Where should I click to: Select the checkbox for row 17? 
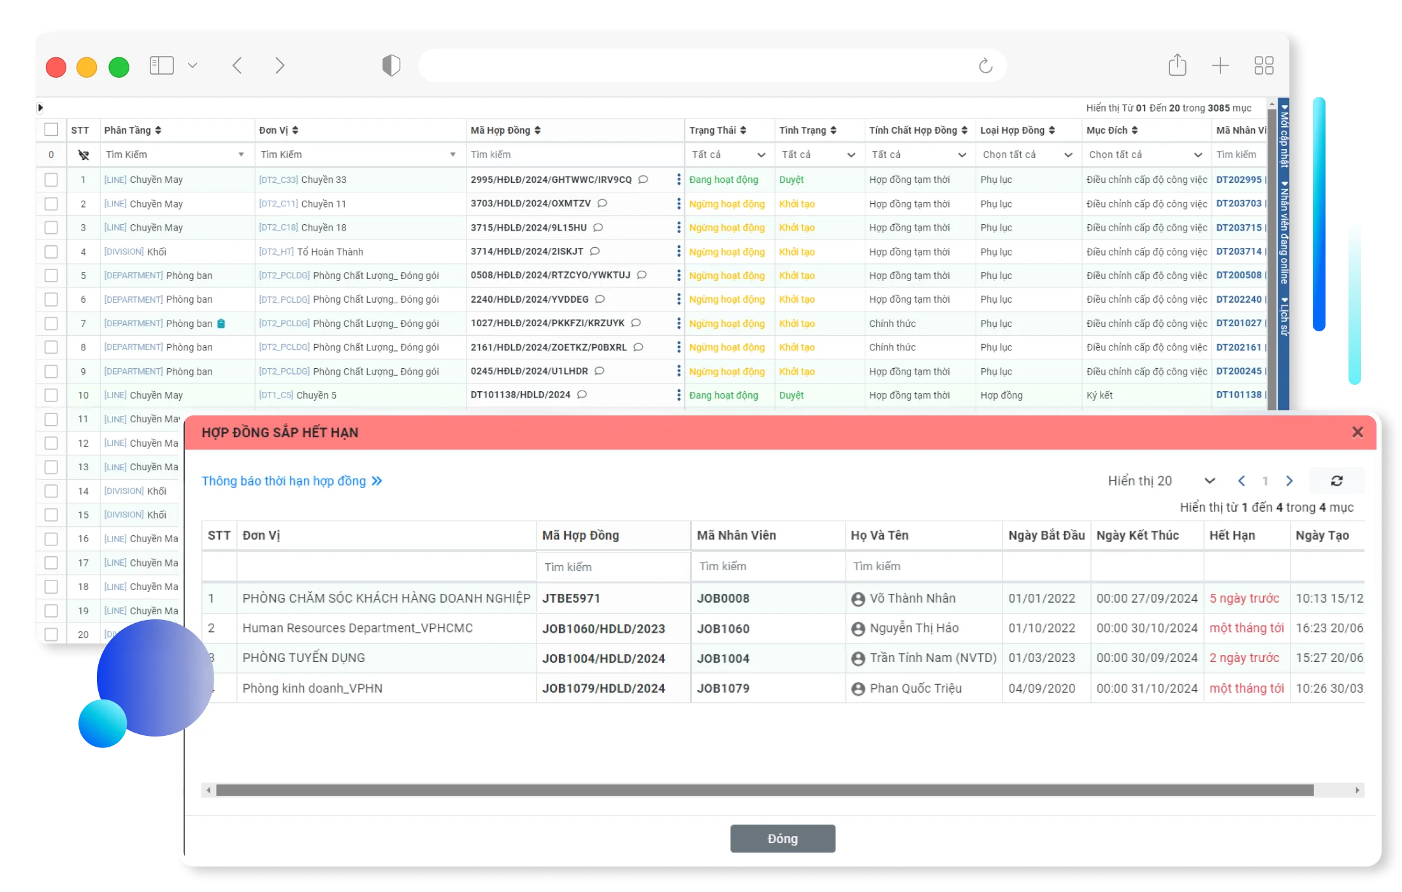[51, 563]
